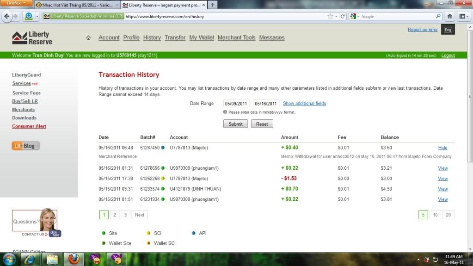Click the Liberty Reserve home icon
The image size is (473, 266).
88,38
